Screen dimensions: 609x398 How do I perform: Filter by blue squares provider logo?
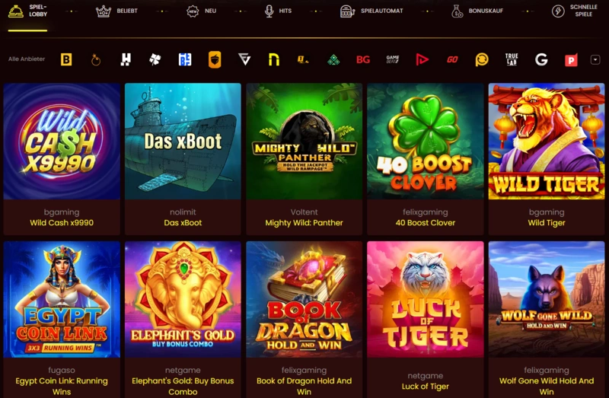[185, 59]
